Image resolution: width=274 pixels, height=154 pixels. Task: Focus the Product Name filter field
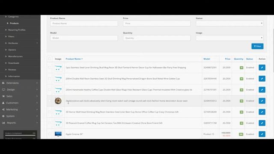coord(84,24)
